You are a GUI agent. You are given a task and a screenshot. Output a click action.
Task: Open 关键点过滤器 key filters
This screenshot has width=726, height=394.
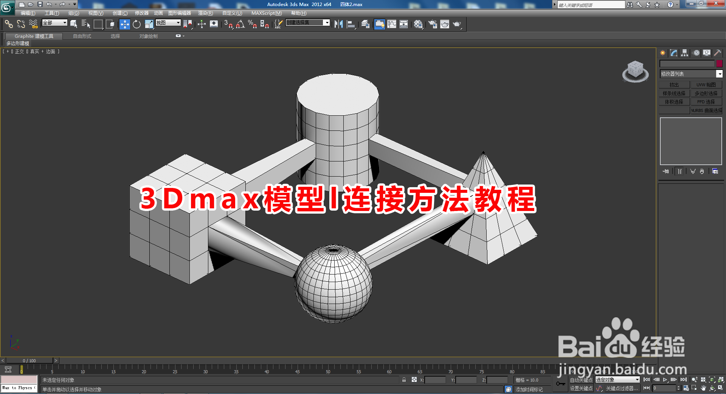pyautogui.click(x=622, y=388)
